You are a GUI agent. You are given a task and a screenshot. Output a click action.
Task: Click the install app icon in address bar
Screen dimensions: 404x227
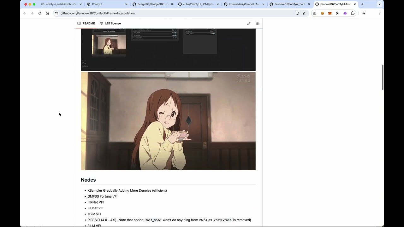pyautogui.click(x=297, y=13)
